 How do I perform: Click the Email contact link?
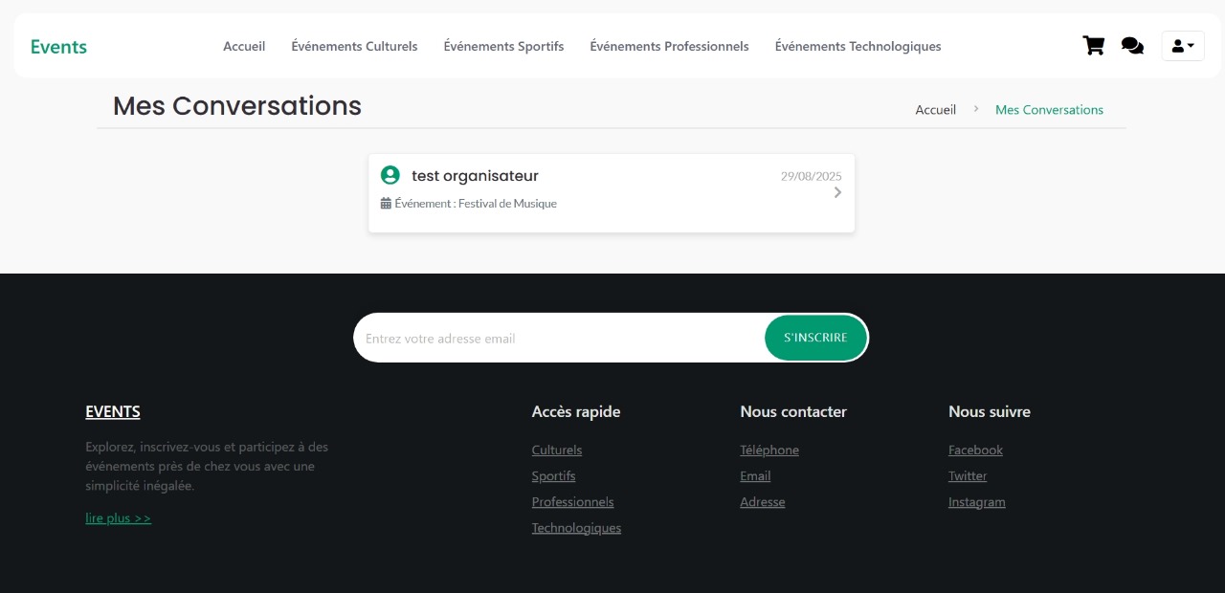click(x=755, y=475)
